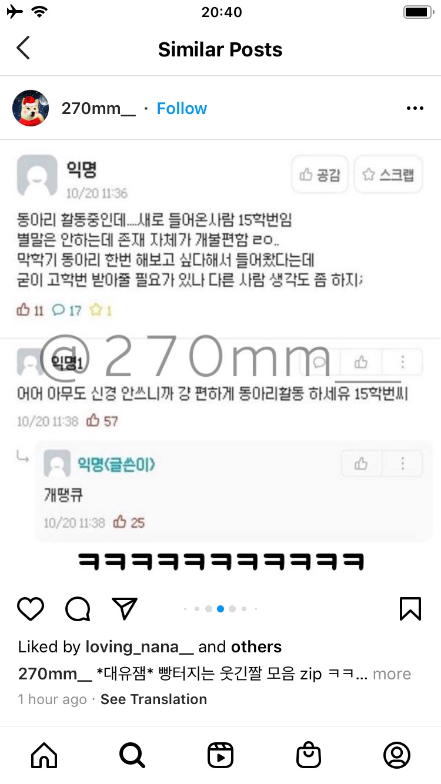Tap 'See Translation' link
The image size is (441, 784).
point(153,699)
